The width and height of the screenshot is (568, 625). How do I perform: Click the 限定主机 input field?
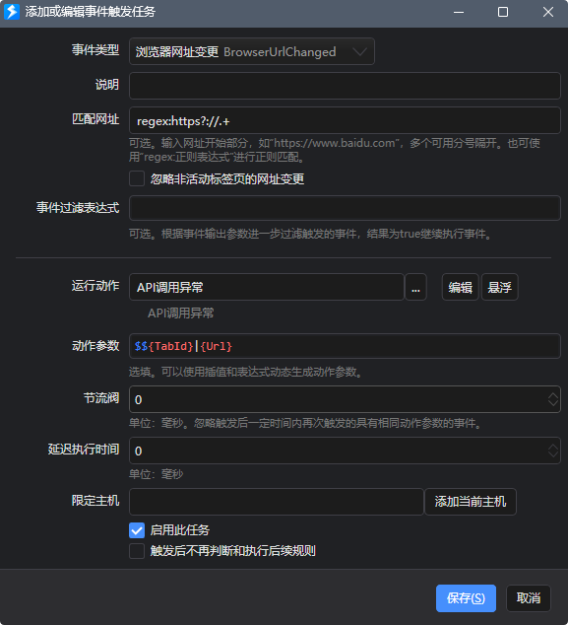point(277,502)
